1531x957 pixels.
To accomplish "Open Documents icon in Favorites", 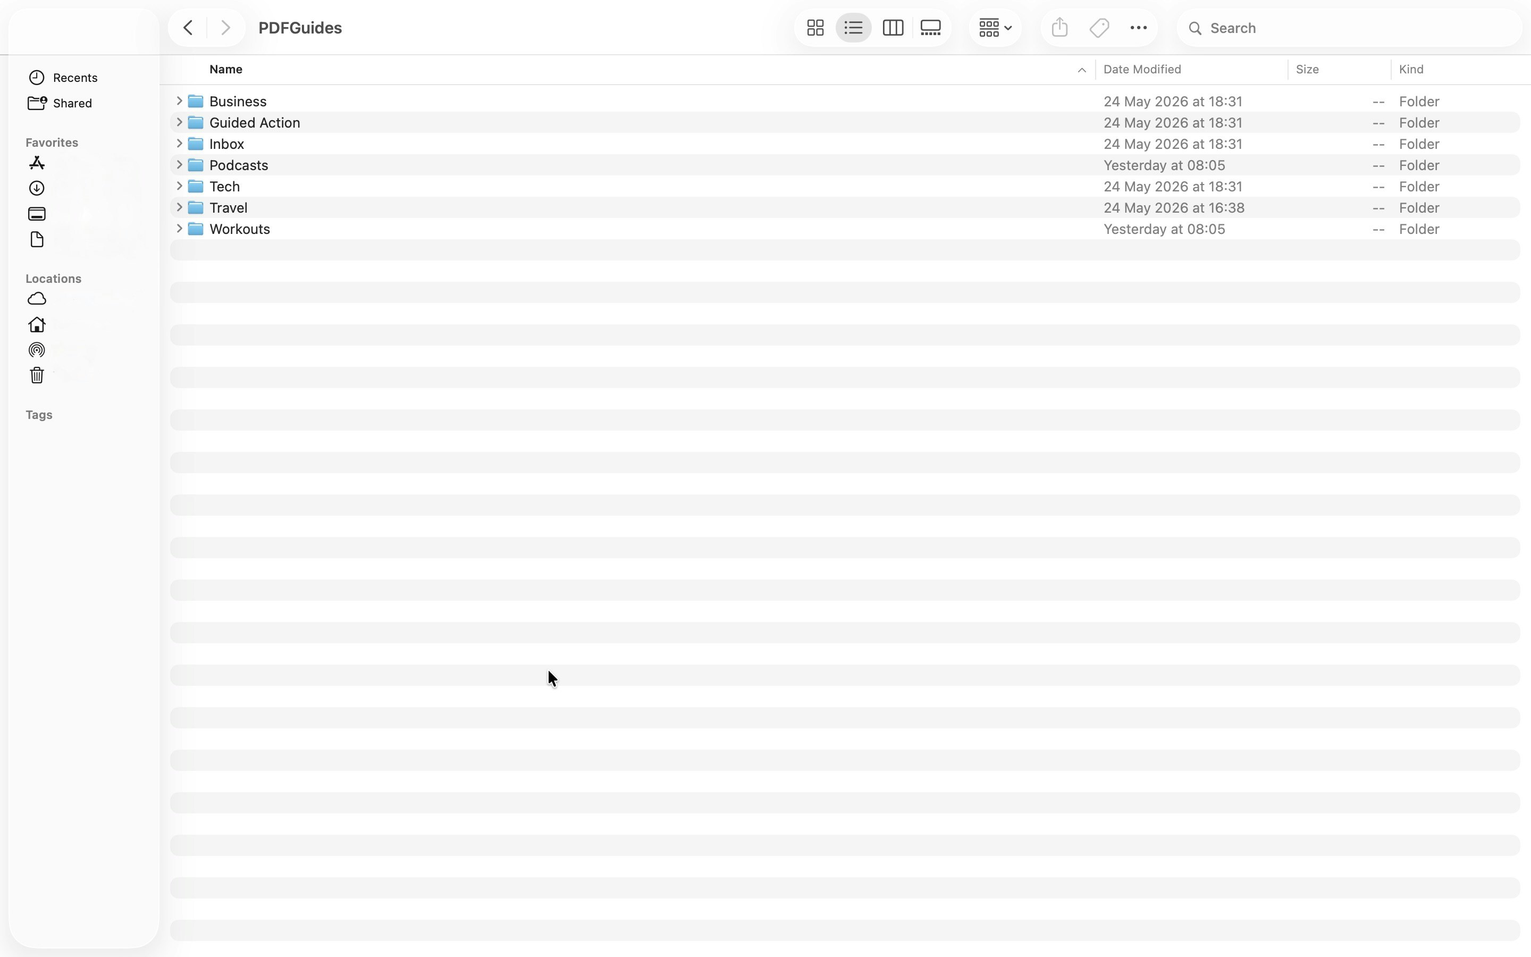I will [x=37, y=239].
